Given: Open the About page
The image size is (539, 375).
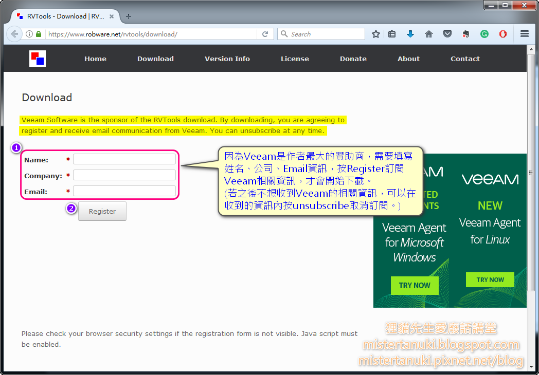Looking at the screenshot, I should click(408, 59).
